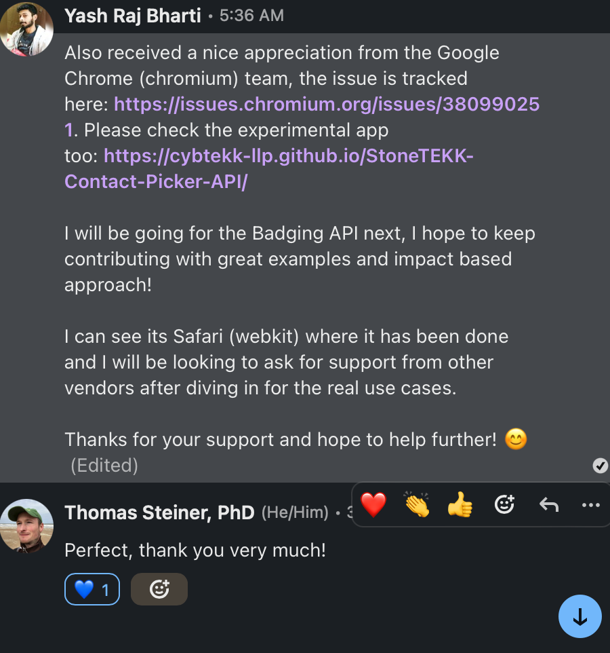
Task: Click the smiling face emoji in message
Action: (516, 439)
